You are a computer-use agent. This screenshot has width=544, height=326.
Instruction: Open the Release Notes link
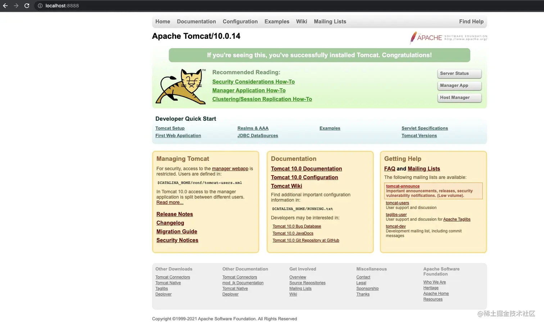pyautogui.click(x=174, y=214)
